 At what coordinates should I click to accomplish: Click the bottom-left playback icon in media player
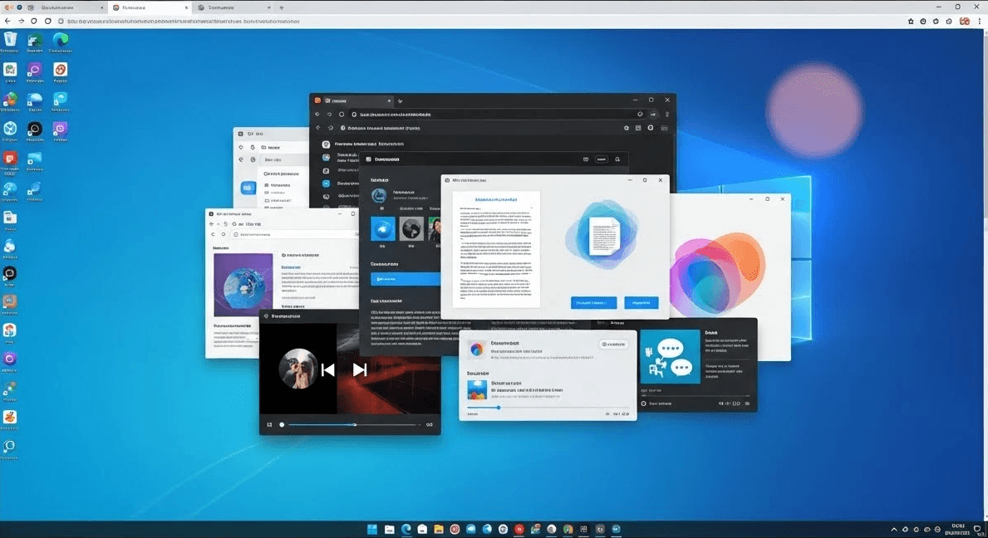click(270, 425)
